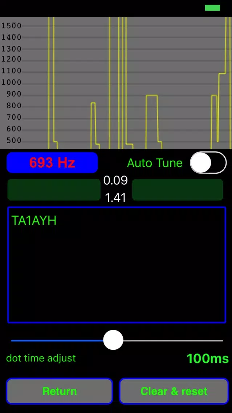Click the 1.41 reading
This screenshot has width=232, height=413.
click(115, 198)
